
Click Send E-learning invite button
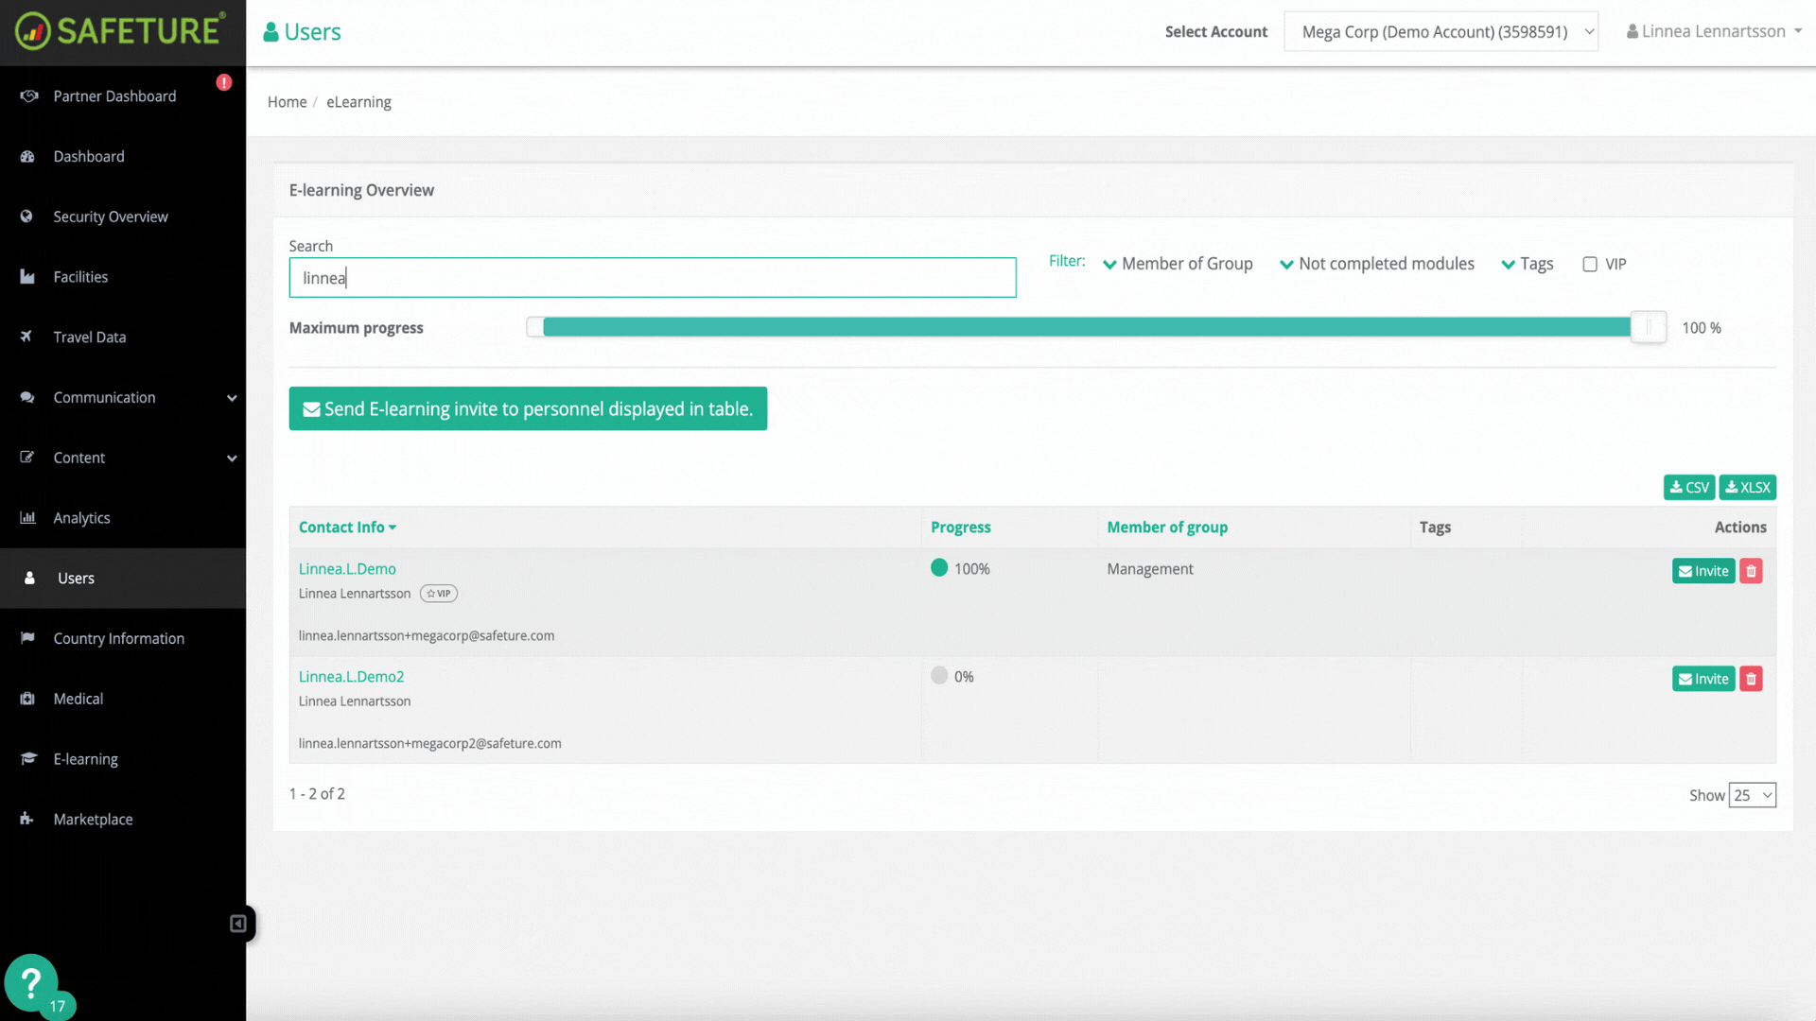[528, 408]
